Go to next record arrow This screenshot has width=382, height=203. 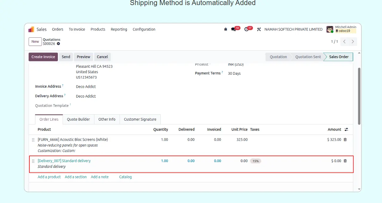353,41
